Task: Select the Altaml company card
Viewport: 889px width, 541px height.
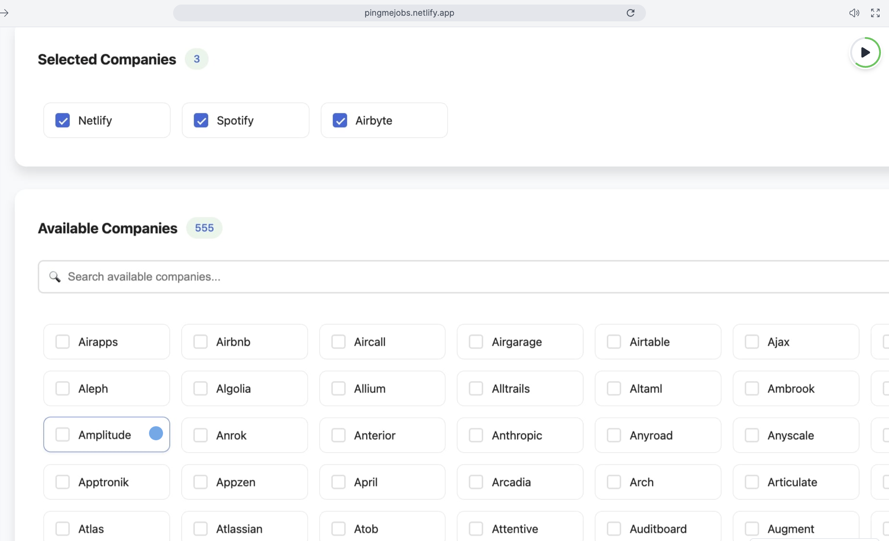Action: click(x=658, y=389)
